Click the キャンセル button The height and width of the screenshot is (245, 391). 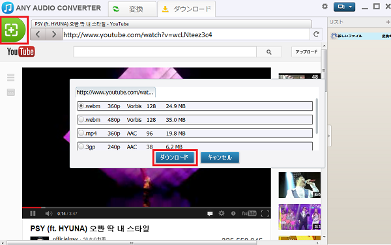point(220,157)
